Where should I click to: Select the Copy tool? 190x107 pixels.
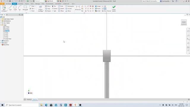coord(47,9)
